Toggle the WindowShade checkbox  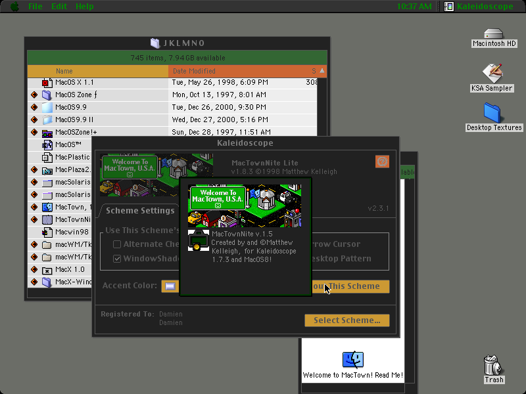(x=117, y=259)
